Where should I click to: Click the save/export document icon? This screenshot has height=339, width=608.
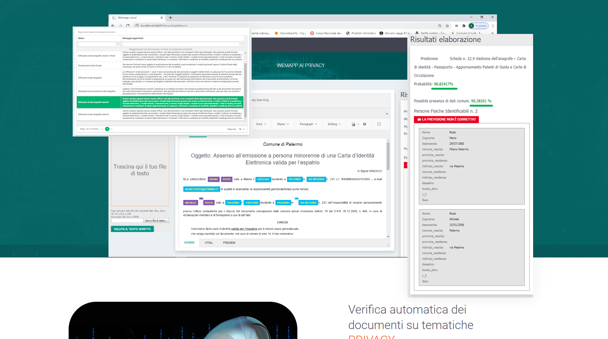point(353,124)
